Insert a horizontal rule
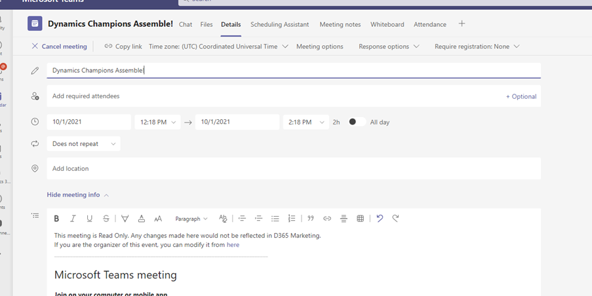 [x=344, y=218]
